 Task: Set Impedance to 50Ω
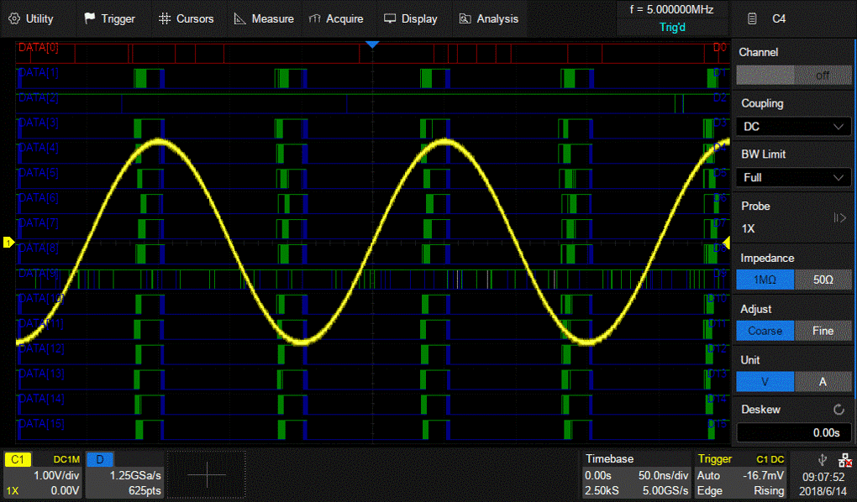pyautogui.click(x=823, y=280)
